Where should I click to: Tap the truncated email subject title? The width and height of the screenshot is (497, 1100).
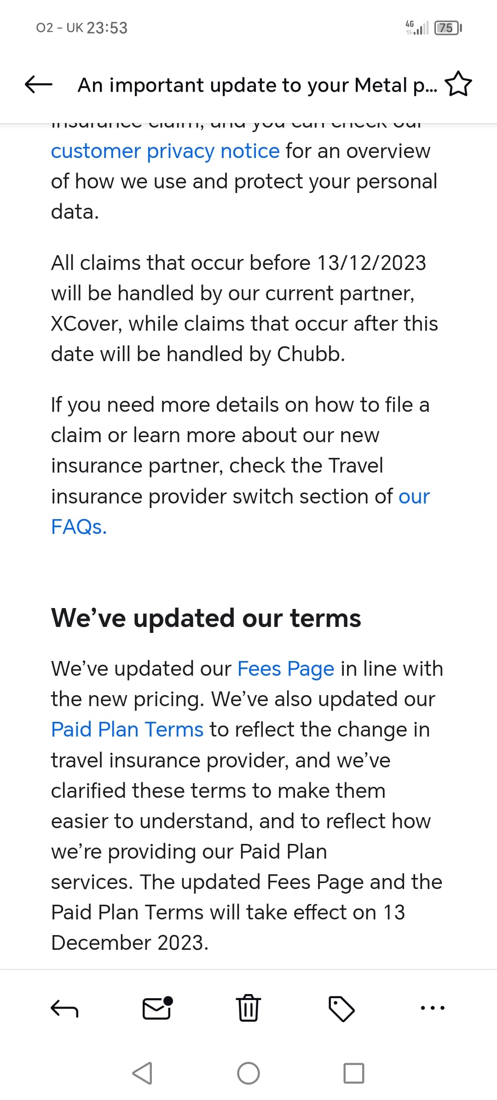point(258,85)
